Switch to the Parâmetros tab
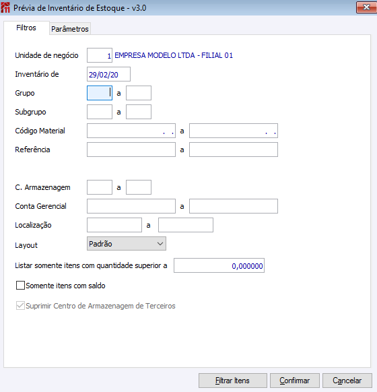 [70, 29]
